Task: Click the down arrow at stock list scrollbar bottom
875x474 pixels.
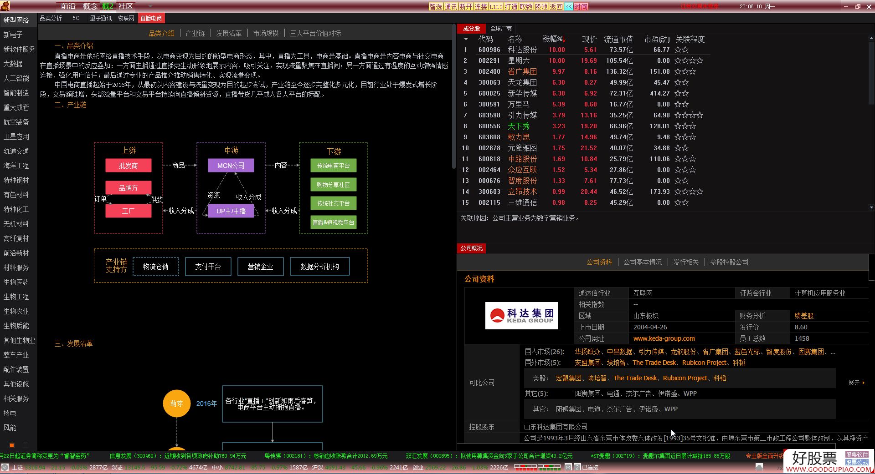Action: tap(871, 207)
